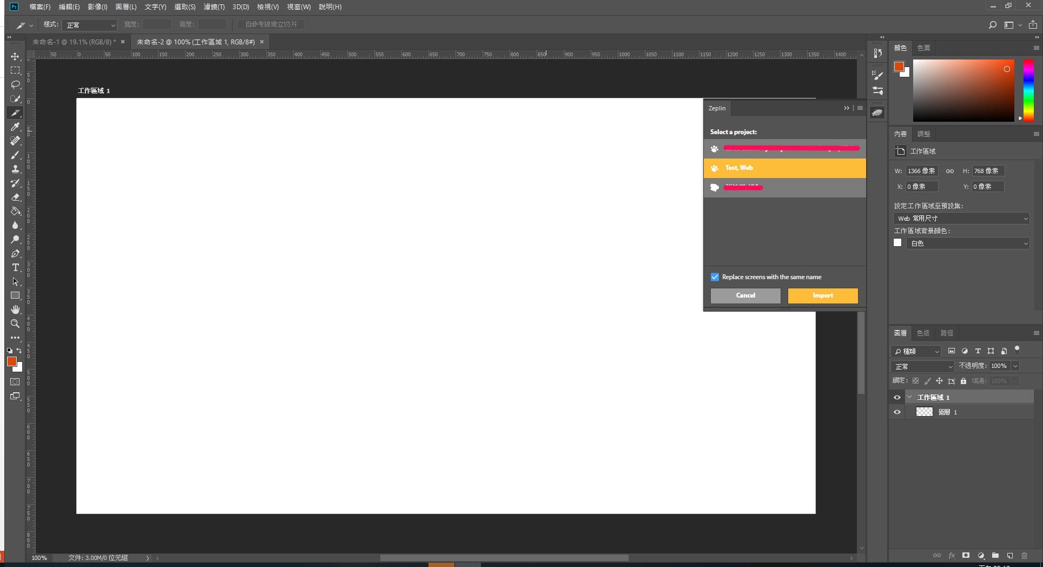Image resolution: width=1043 pixels, height=567 pixels.
Task: Select the Healing Brush tool
Action: tap(15, 141)
